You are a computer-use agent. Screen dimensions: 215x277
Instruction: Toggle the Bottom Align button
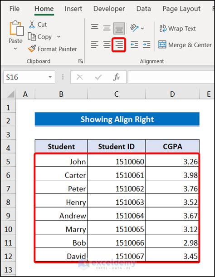coord(119,28)
